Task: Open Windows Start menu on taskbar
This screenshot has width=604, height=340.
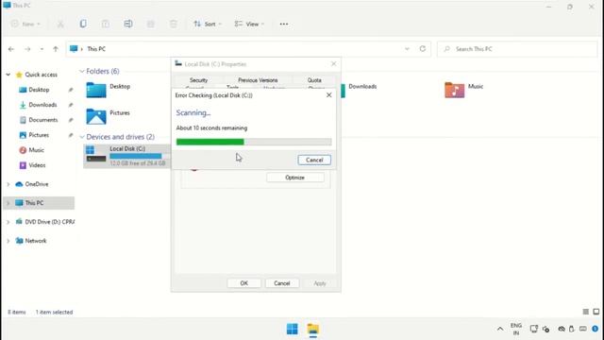Action: pyautogui.click(x=293, y=329)
